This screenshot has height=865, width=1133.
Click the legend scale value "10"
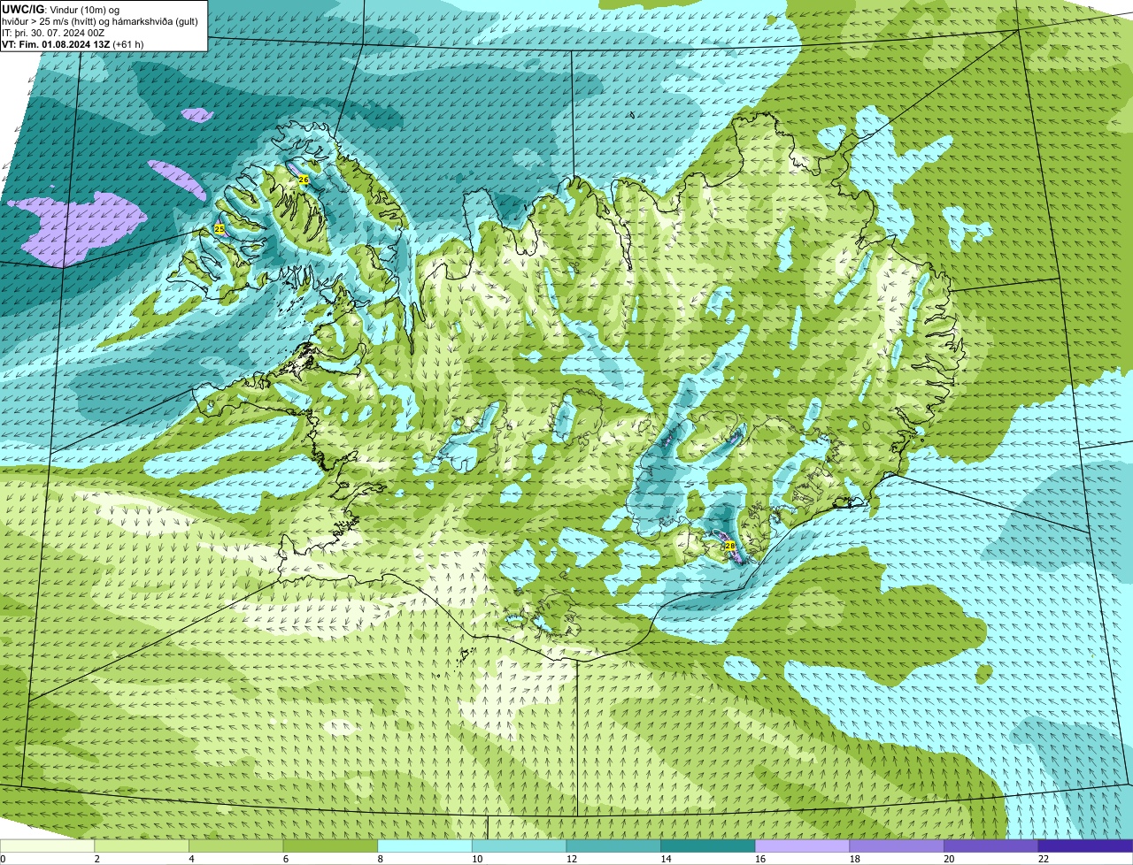coord(477,859)
